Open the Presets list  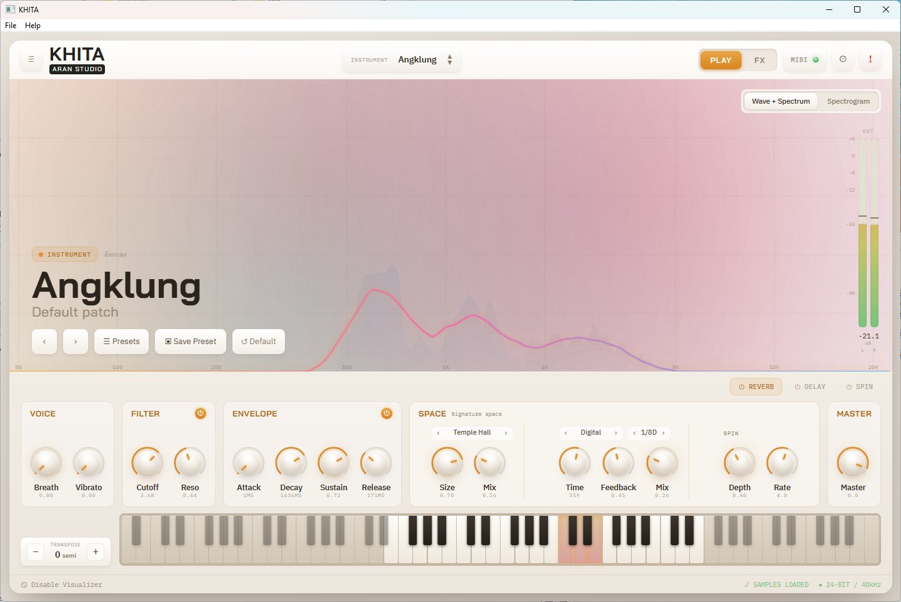click(x=121, y=342)
